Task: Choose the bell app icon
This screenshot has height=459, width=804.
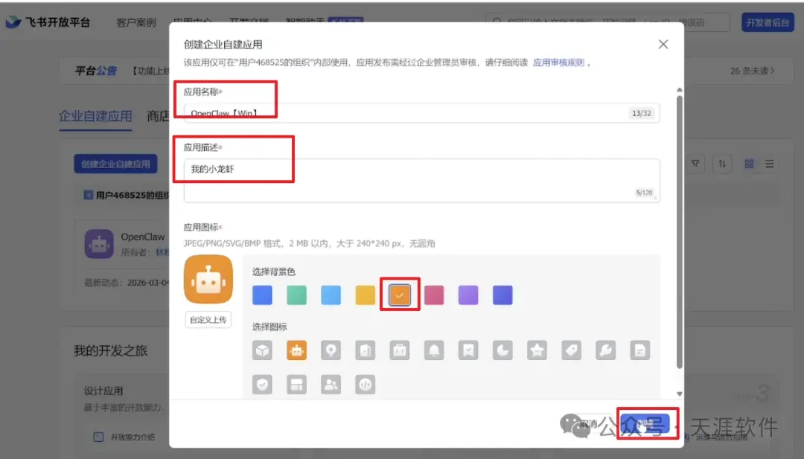Action: point(434,350)
